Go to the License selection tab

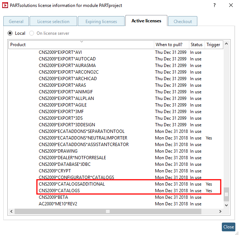click(53, 21)
